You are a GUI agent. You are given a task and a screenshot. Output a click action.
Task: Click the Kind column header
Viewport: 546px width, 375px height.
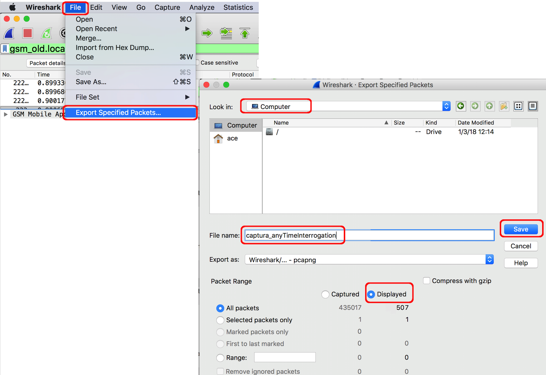tap(439, 123)
